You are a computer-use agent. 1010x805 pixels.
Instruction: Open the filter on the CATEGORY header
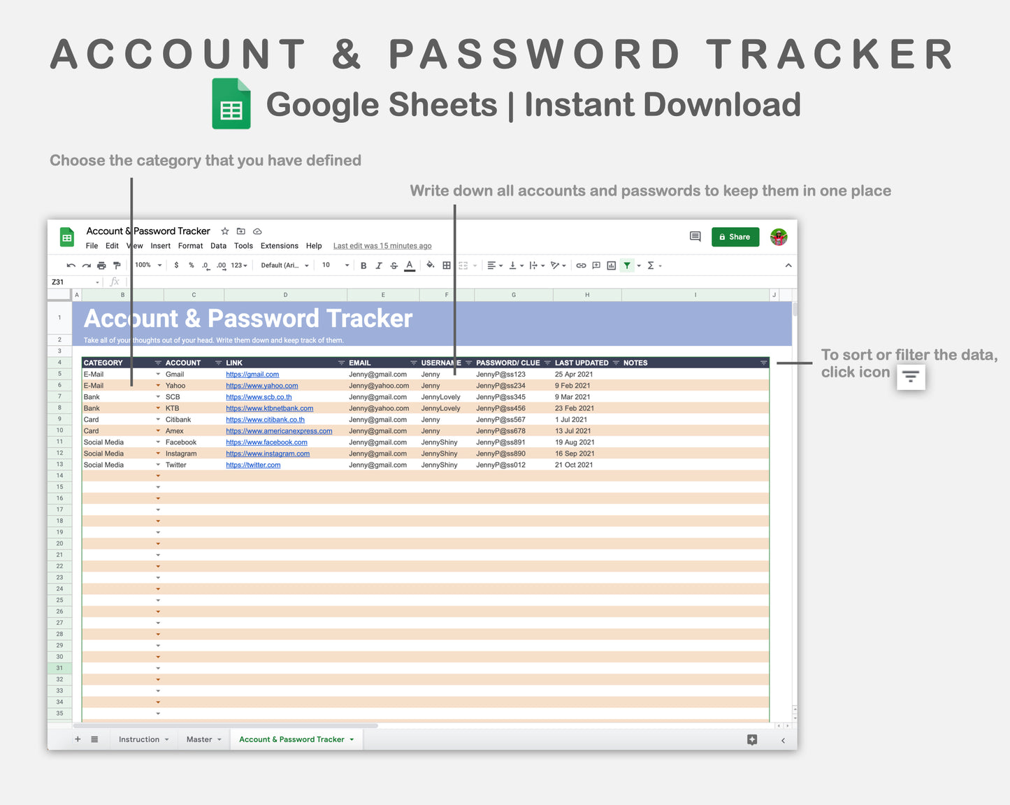click(157, 363)
